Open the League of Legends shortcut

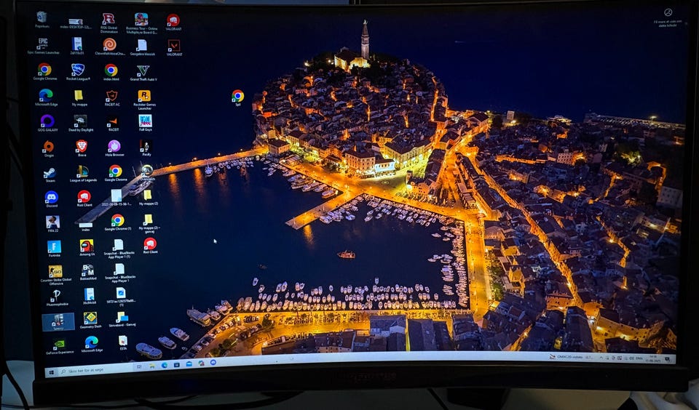point(83,174)
